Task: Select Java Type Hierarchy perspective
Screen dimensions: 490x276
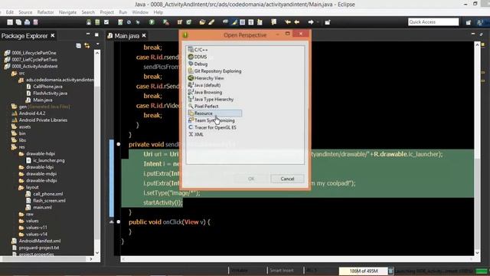Action: pos(211,99)
